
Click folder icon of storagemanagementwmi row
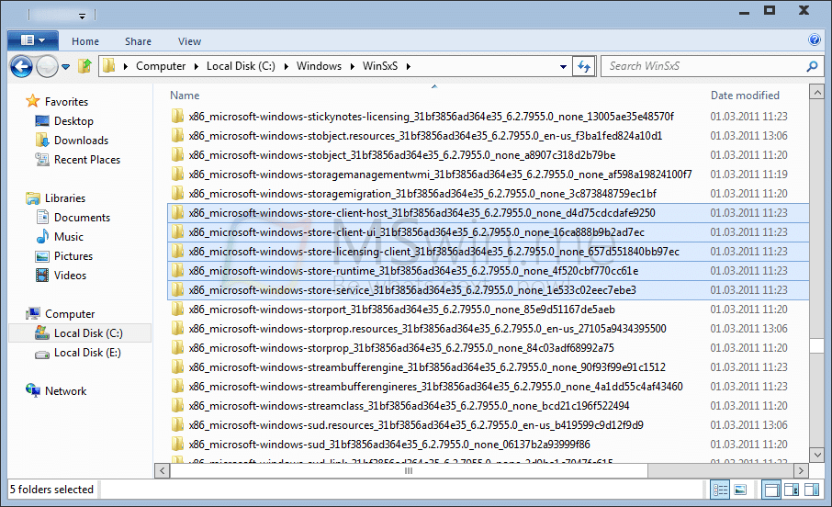(x=178, y=175)
